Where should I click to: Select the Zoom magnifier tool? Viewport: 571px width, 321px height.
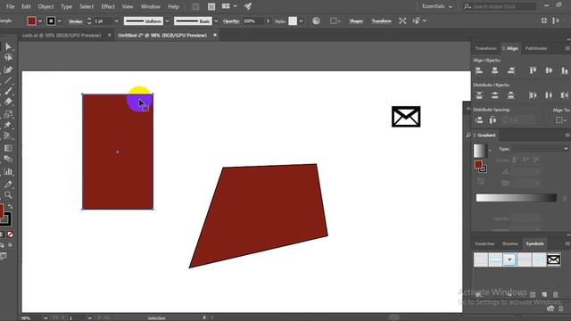point(8,194)
